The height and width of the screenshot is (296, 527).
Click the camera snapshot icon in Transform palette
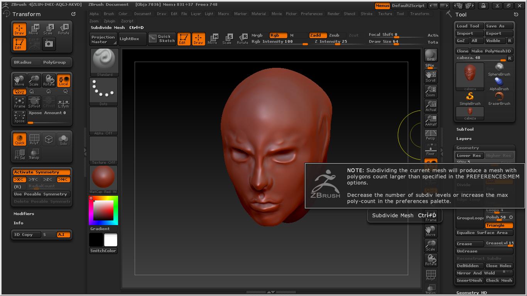point(49,44)
